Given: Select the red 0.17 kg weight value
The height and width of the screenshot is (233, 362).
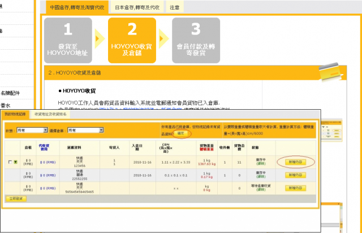Looking at the screenshot, I should tap(206, 177).
